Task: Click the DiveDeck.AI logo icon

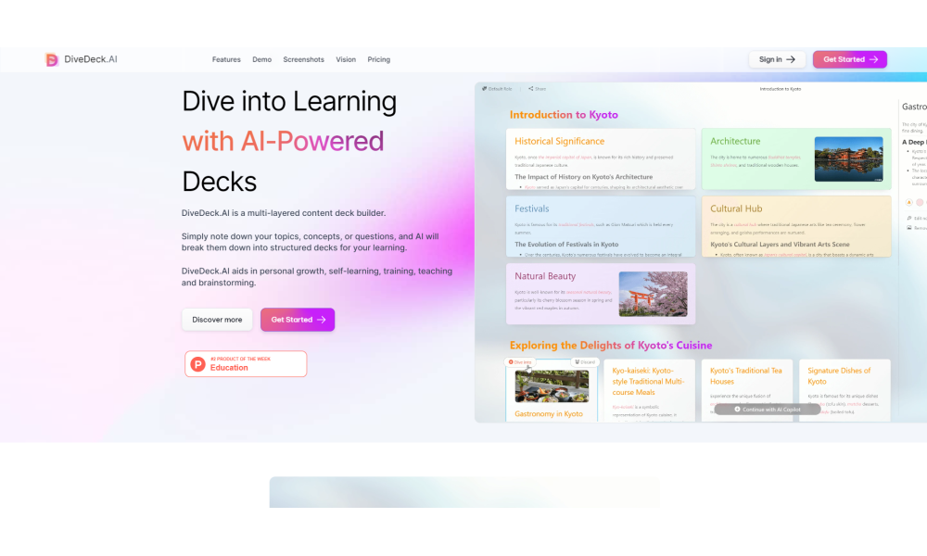Action: pyautogui.click(x=51, y=59)
